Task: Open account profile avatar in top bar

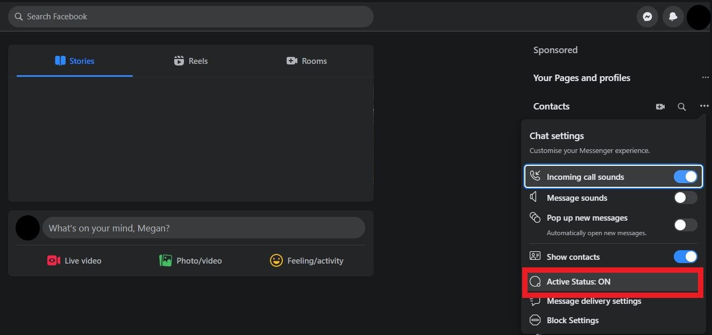Action: (699, 17)
